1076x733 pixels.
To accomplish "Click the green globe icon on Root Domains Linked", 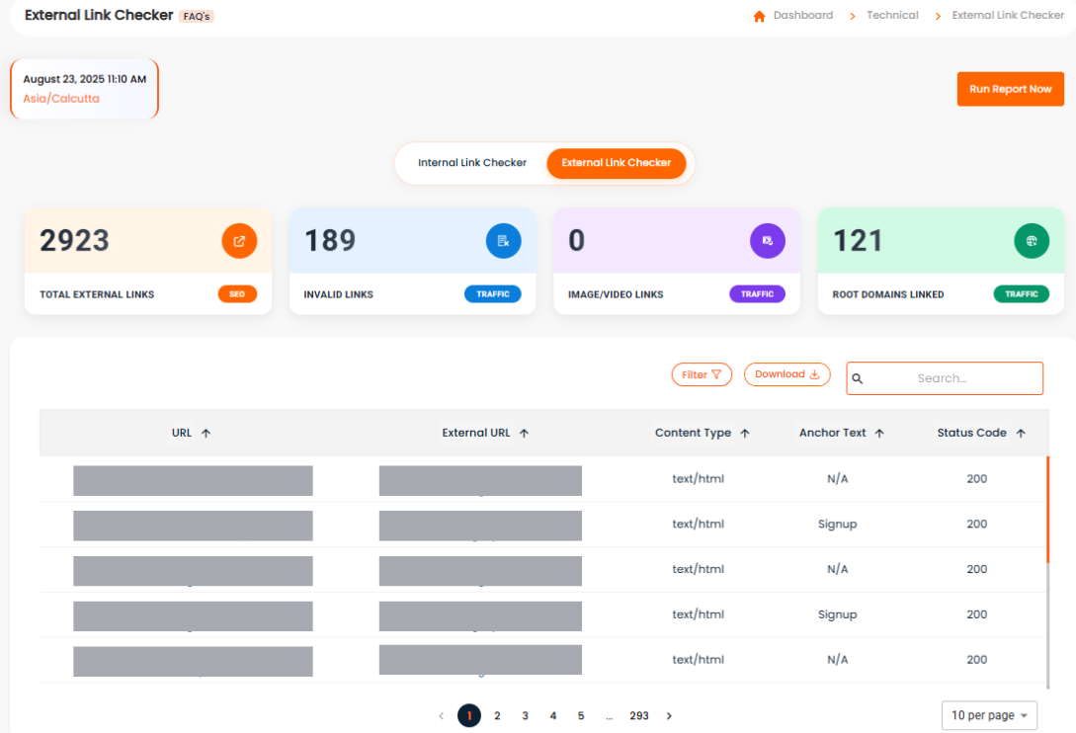I will tap(1032, 240).
